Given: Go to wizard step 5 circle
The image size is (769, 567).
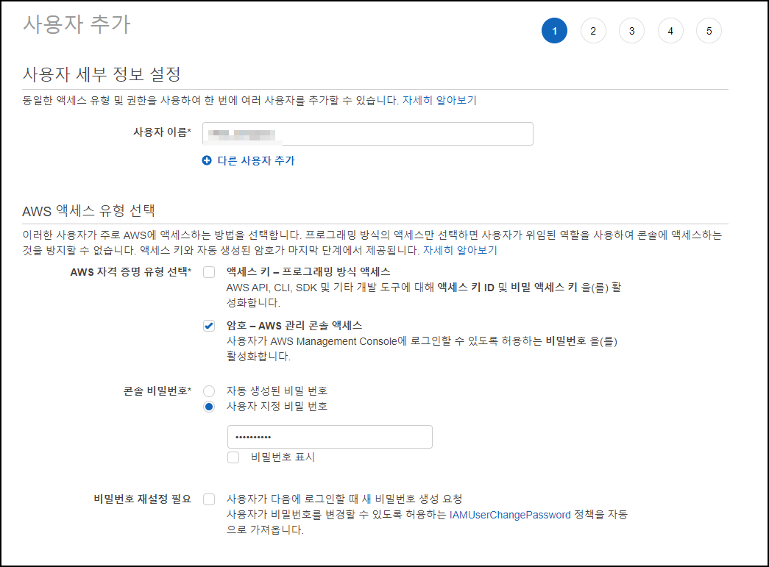Looking at the screenshot, I should (709, 31).
